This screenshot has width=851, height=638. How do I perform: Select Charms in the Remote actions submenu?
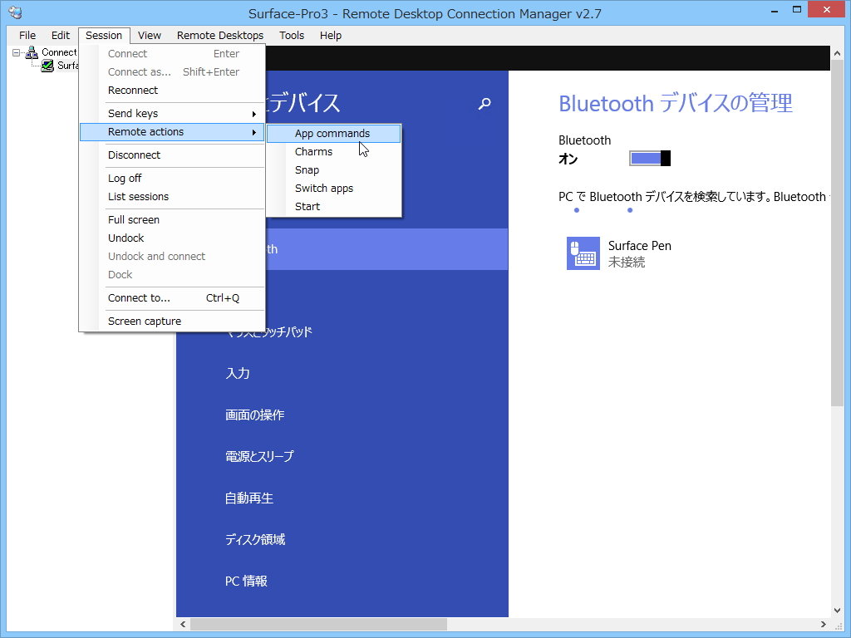click(313, 151)
